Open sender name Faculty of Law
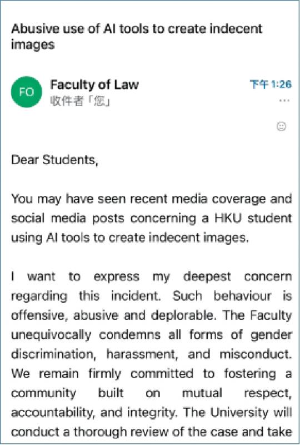This screenshot has height=445, width=300. [x=94, y=85]
